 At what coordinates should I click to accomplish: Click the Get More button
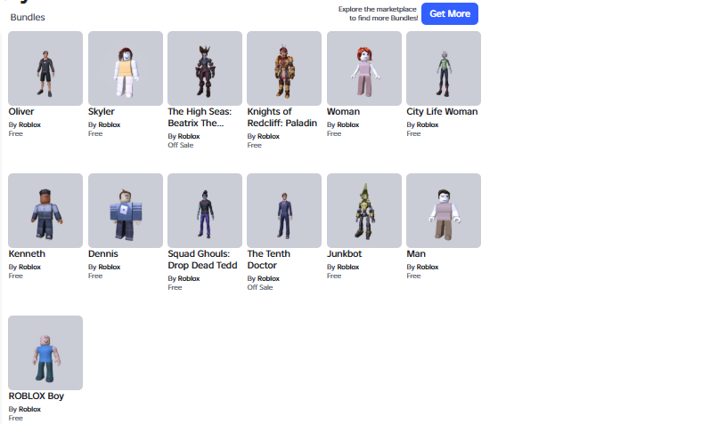[x=450, y=13]
